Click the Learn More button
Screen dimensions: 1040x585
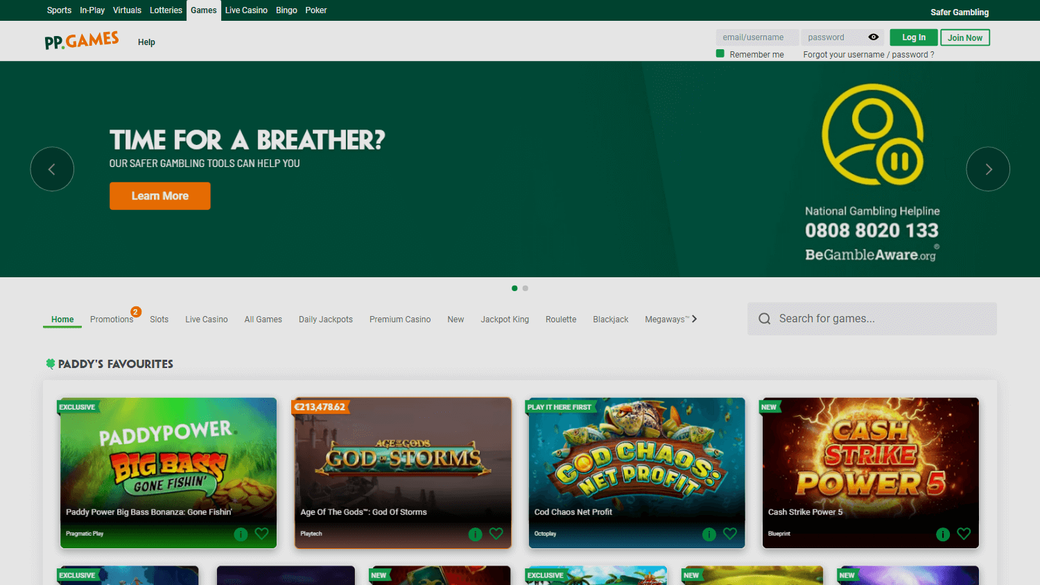(160, 196)
